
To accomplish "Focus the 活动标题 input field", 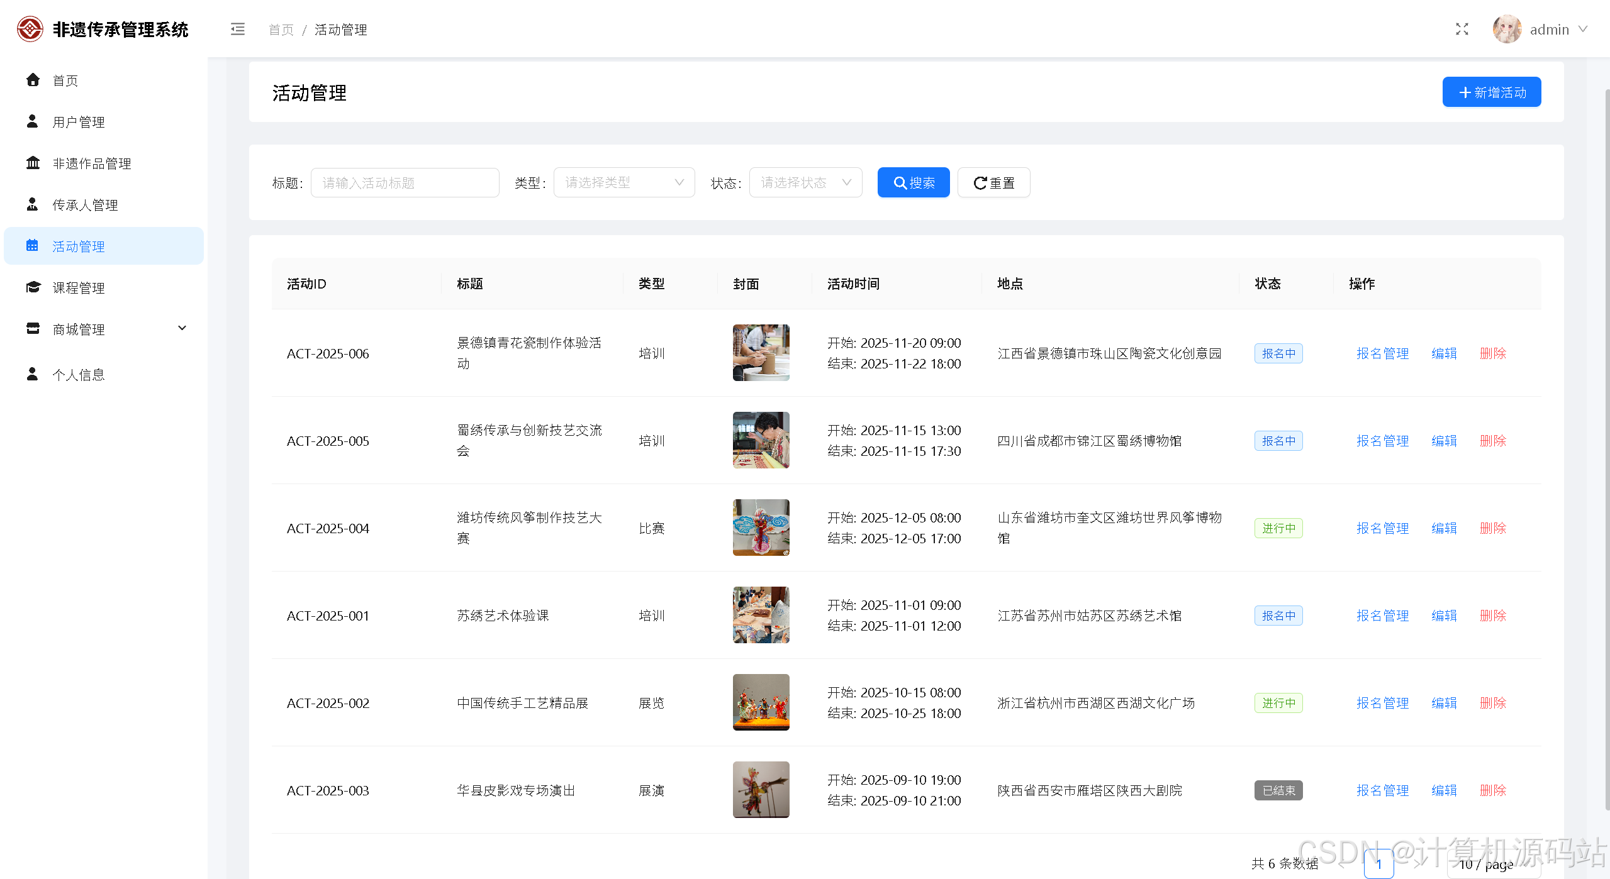I will coord(405,183).
